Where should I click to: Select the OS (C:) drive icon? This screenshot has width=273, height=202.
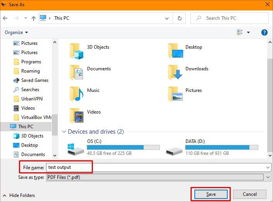[x=76, y=149]
